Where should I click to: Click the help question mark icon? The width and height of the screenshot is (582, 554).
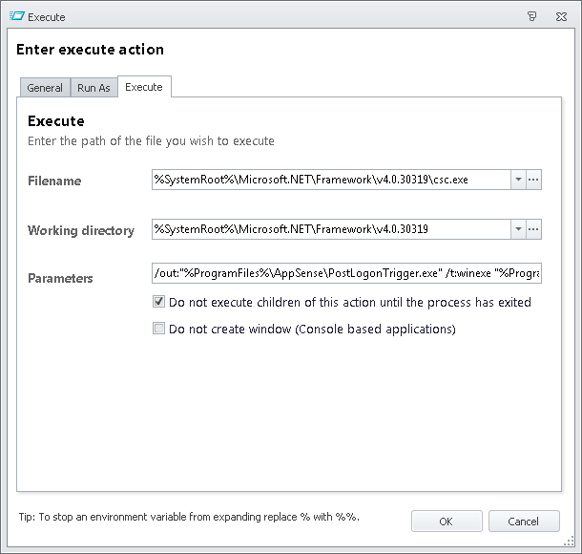click(531, 16)
